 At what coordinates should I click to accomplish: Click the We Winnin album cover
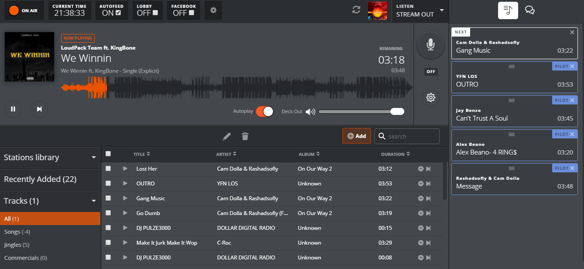[x=30, y=57]
